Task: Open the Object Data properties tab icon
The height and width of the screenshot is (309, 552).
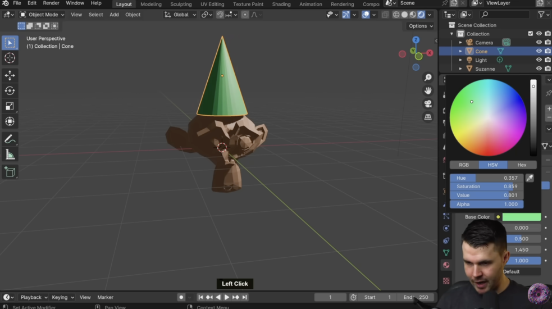Action: tap(446, 253)
